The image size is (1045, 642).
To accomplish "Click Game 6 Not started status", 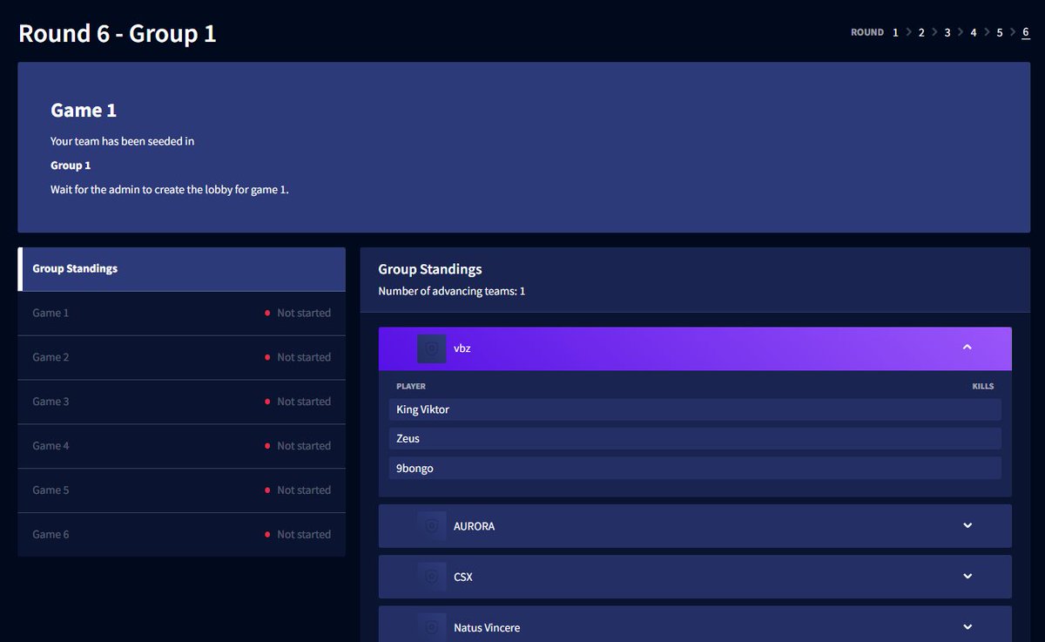I will coord(297,535).
